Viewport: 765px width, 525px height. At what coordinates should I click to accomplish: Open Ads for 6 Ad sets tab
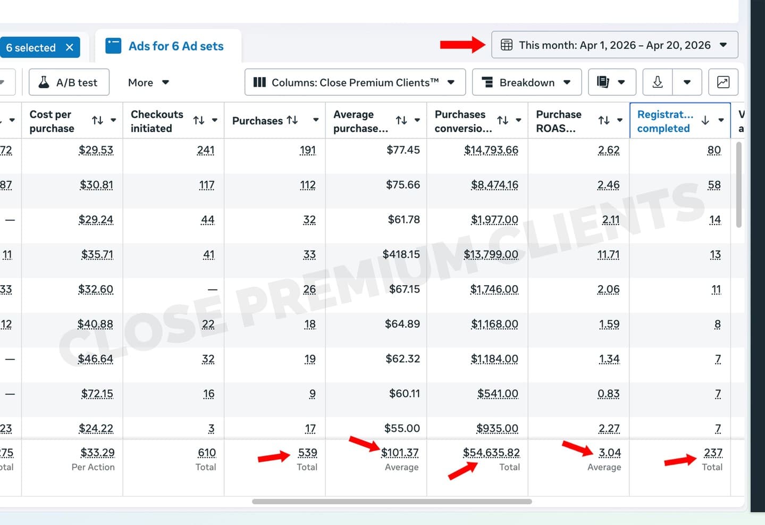[x=168, y=46]
